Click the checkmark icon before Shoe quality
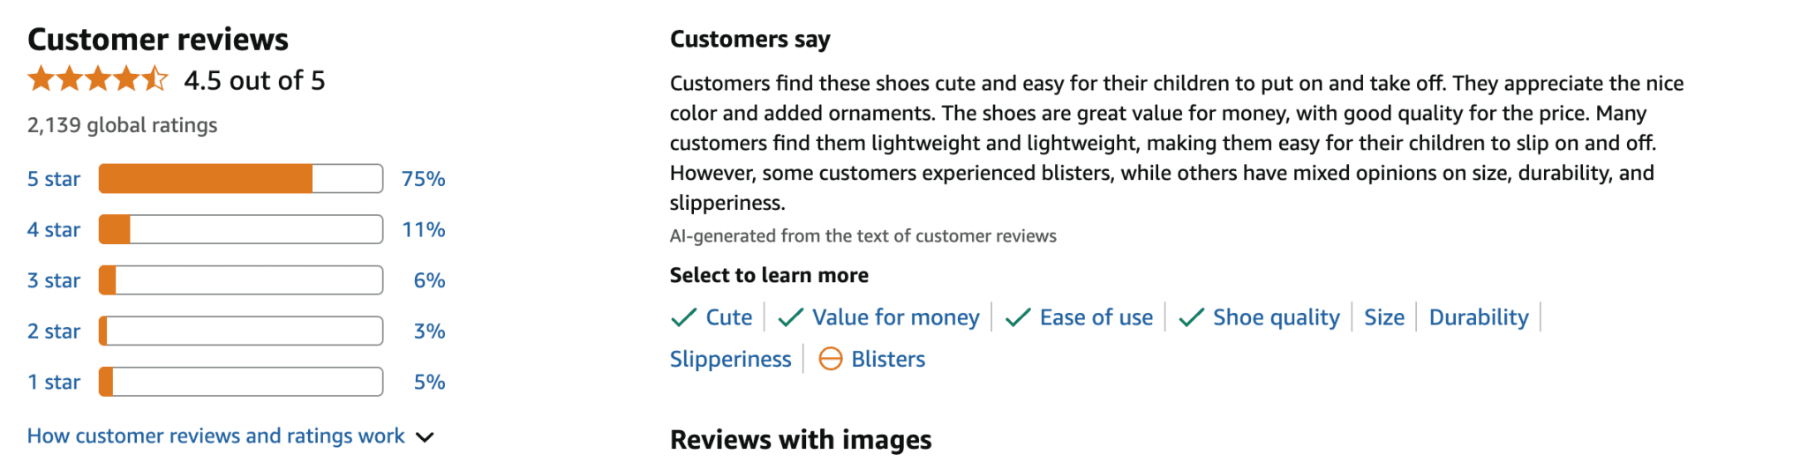This screenshot has width=1808, height=469. (1191, 318)
